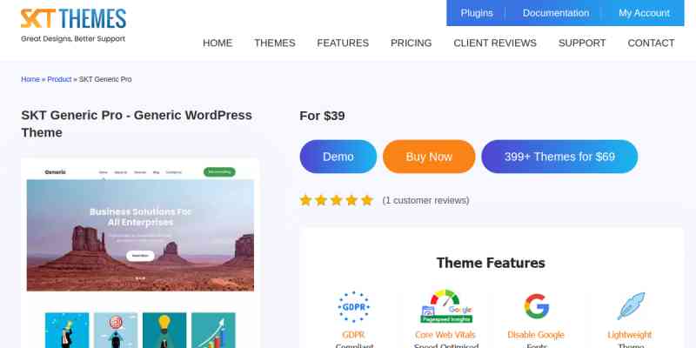This screenshot has height=348, width=696.
Task: Open My Account in top bar
Action: click(x=644, y=13)
